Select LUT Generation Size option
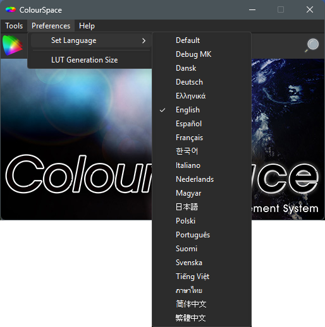This screenshot has height=327, width=325. pos(91,60)
